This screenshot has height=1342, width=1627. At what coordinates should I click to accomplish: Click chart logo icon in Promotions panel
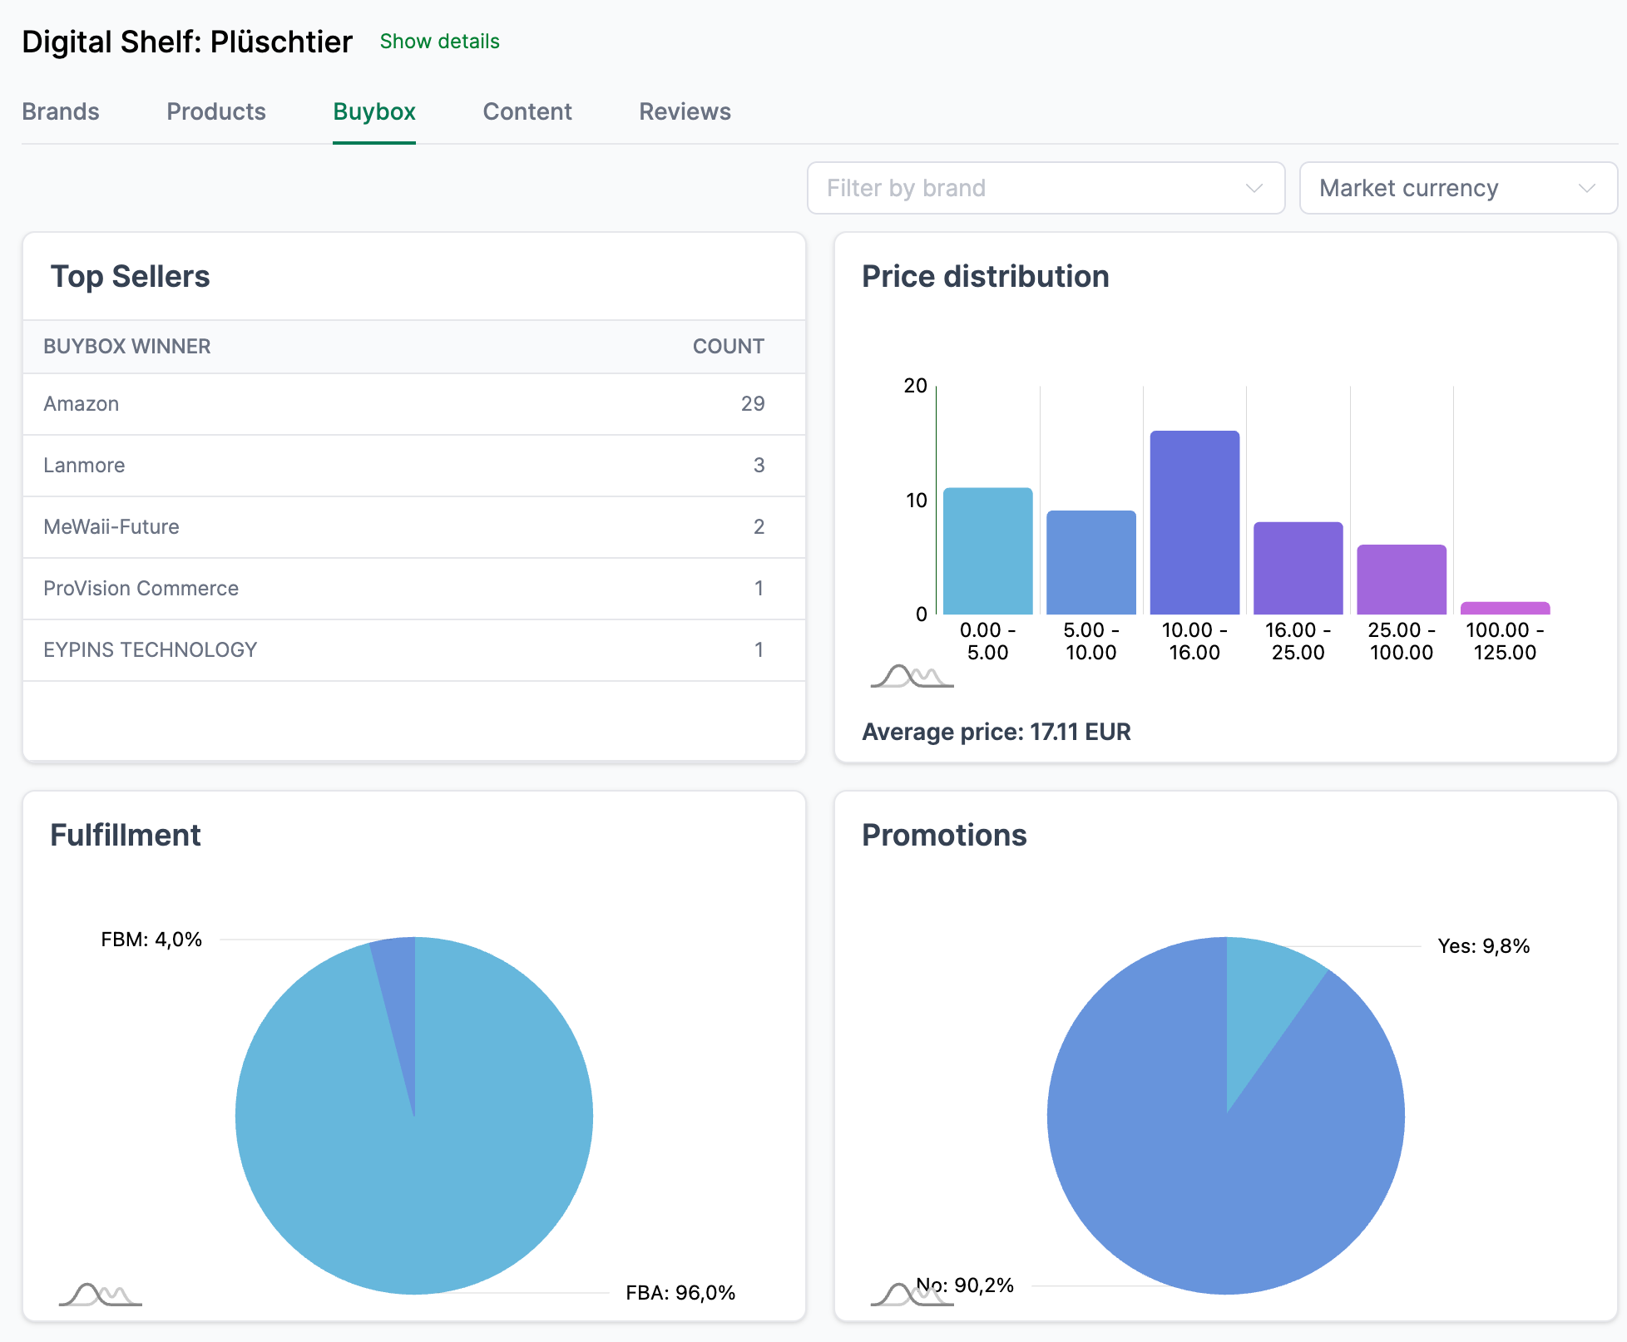[x=903, y=1295]
